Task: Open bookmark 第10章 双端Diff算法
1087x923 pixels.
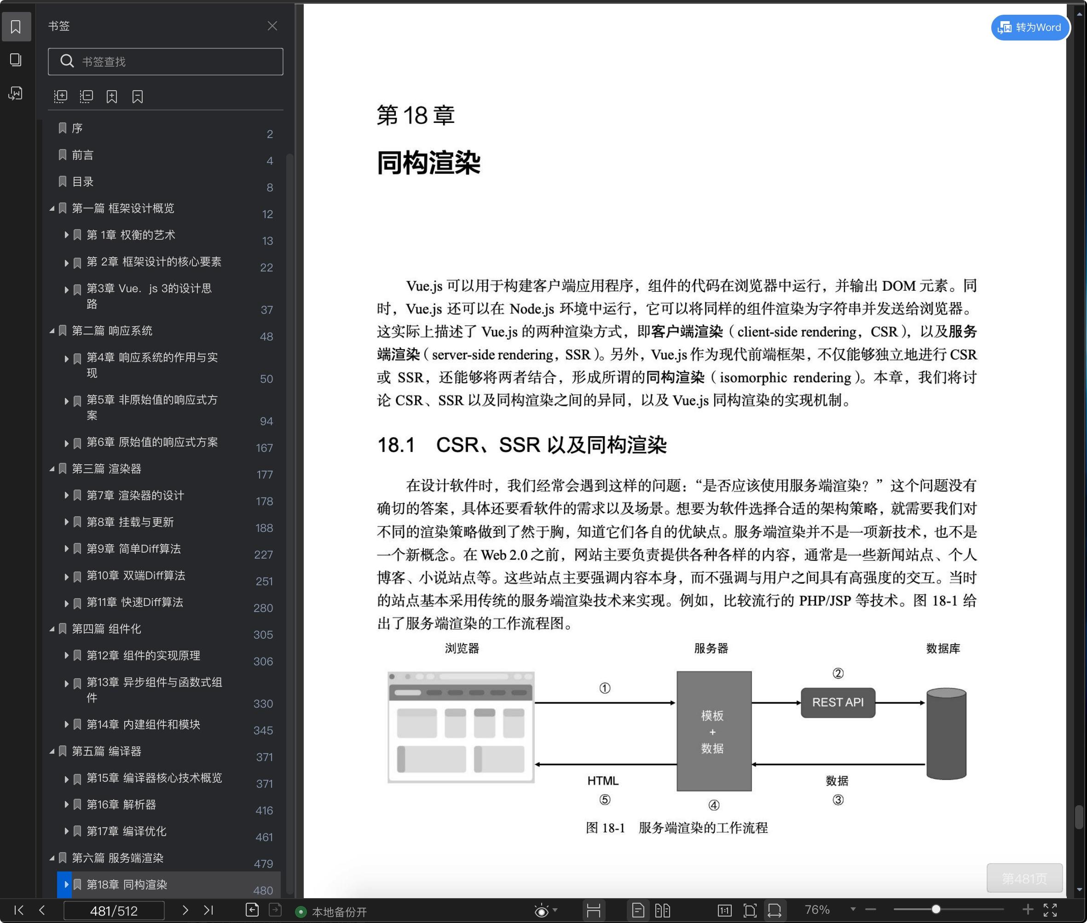Action: [136, 576]
